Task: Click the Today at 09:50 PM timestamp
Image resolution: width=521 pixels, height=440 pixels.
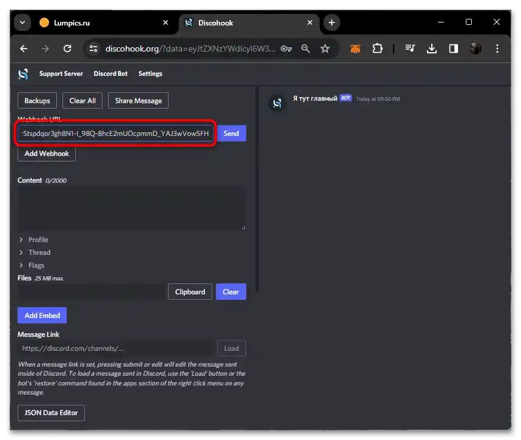Action: pos(378,99)
